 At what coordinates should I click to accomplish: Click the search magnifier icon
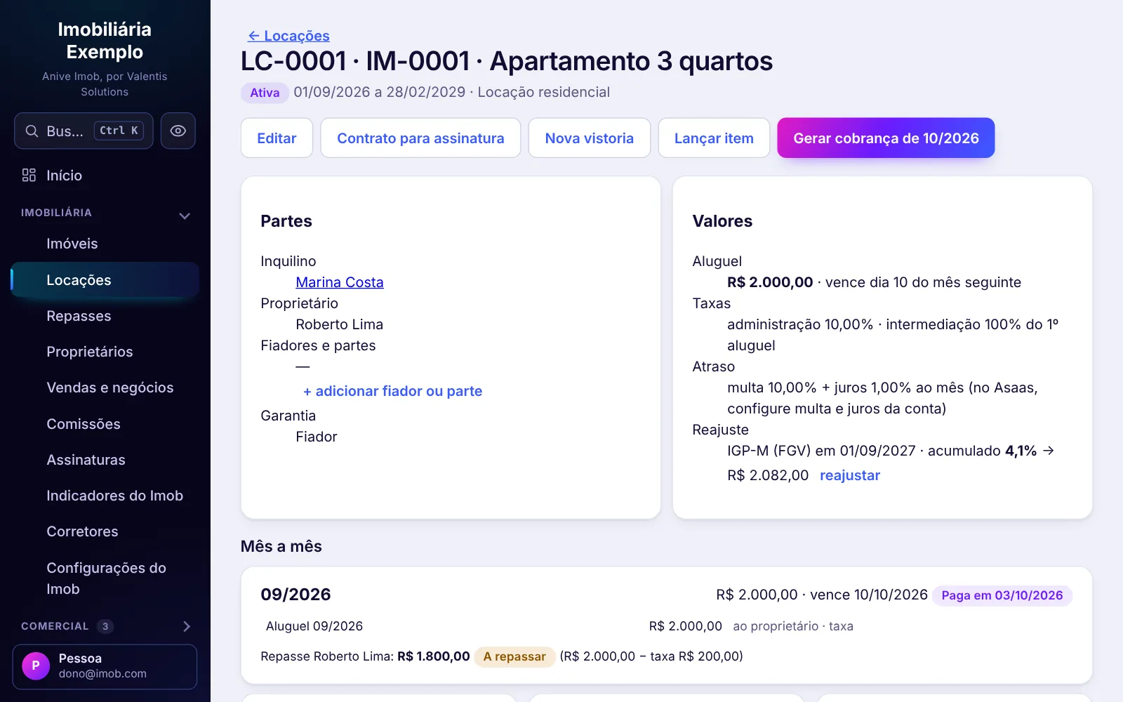click(32, 131)
